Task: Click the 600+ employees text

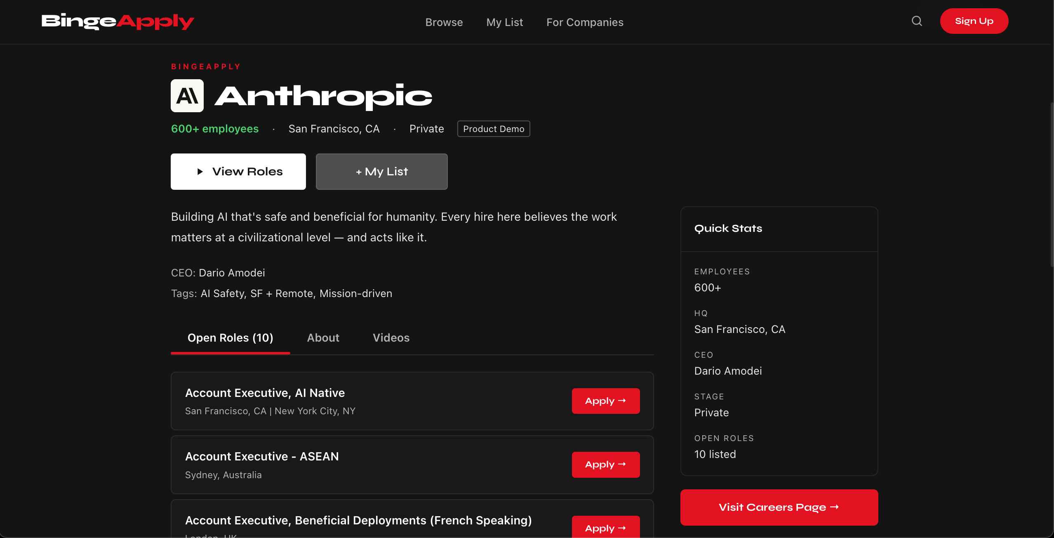Action: coord(215,129)
